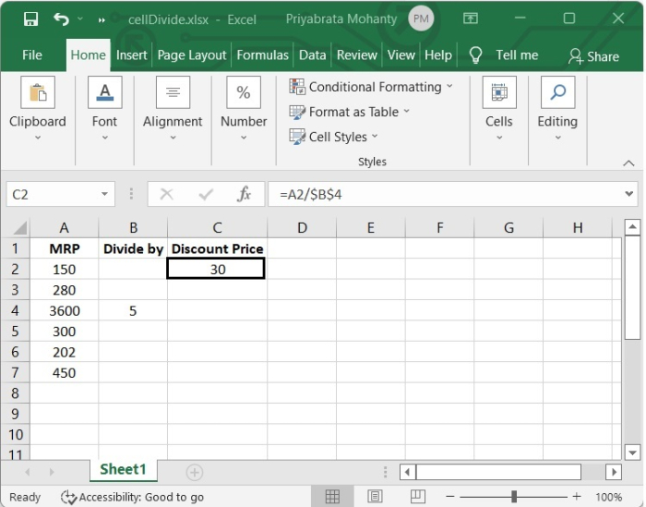Open the Clipboard paste group icon

[x=38, y=93]
